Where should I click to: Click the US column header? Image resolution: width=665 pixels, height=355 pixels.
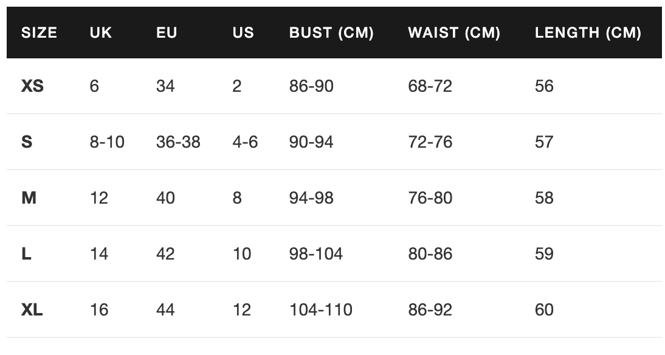(243, 33)
